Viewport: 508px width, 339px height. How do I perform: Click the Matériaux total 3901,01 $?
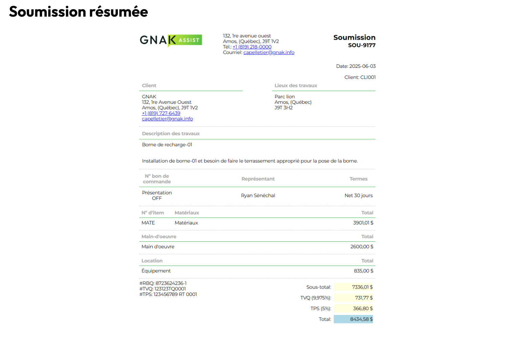pyautogui.click(x=363, y=223)
